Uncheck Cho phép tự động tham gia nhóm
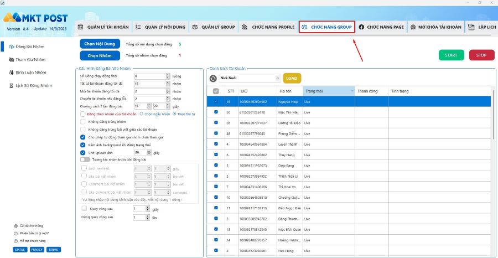Image resolution: width=498 pixels, height=258 pixels. coord(82,137)
